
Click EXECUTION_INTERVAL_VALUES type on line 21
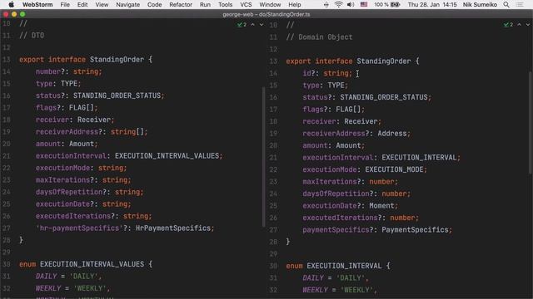coord(167,156)
